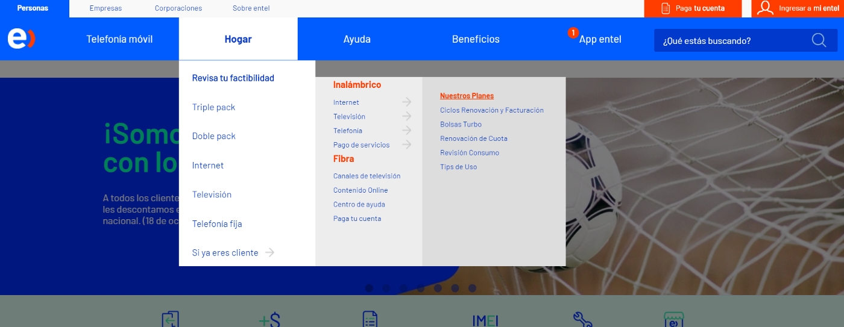Image resolution: width=844 pixels, height=327 pixels.
Task: Click the document checklist icon below banner
Action: pyautogui.click(x=370, y=319)
